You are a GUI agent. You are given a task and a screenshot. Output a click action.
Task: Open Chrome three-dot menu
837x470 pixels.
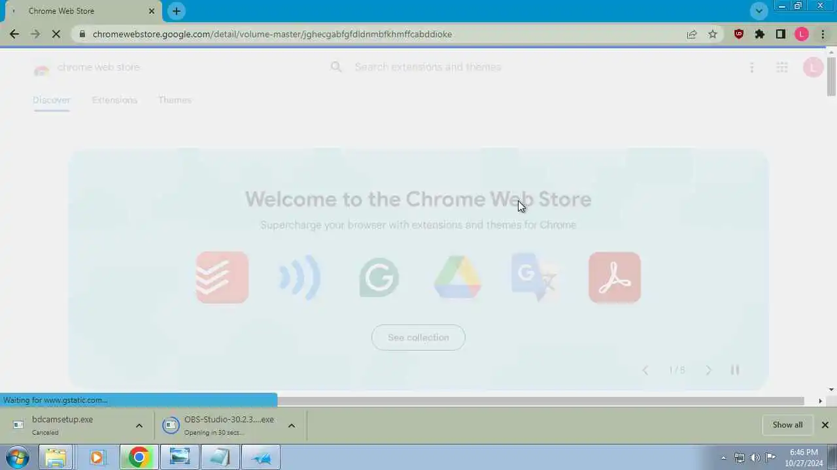[x=823, y=34]
